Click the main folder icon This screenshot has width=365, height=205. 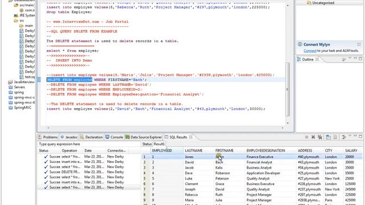(22, 26)
